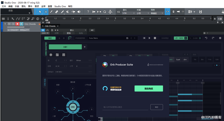Open the 文件 menu

coord(4,6)
